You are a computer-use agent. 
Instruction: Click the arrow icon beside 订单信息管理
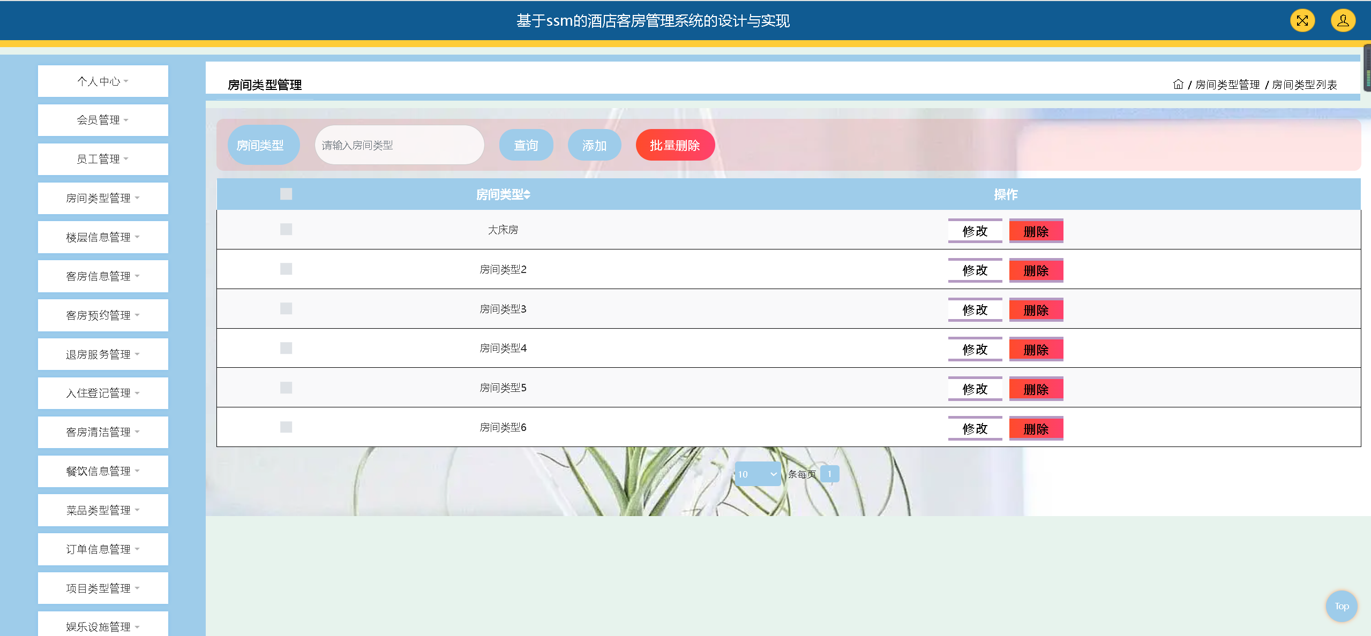[x=138, y=549]
